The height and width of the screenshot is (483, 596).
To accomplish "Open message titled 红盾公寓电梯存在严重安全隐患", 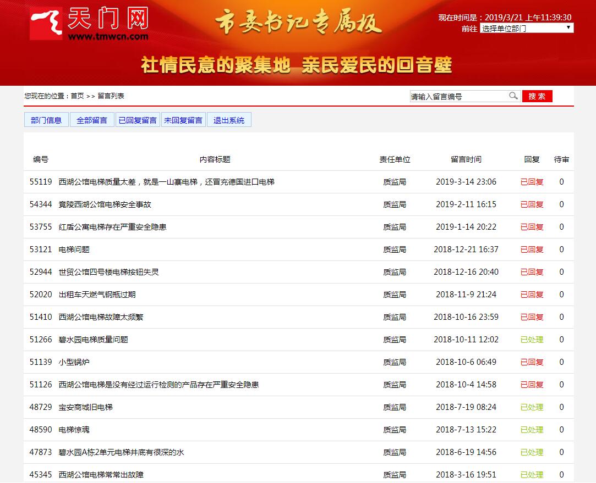I will pos(112,227).
